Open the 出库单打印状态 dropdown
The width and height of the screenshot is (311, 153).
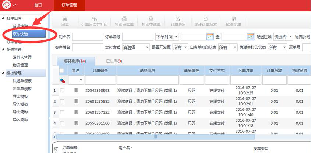[x=228, y=47]
